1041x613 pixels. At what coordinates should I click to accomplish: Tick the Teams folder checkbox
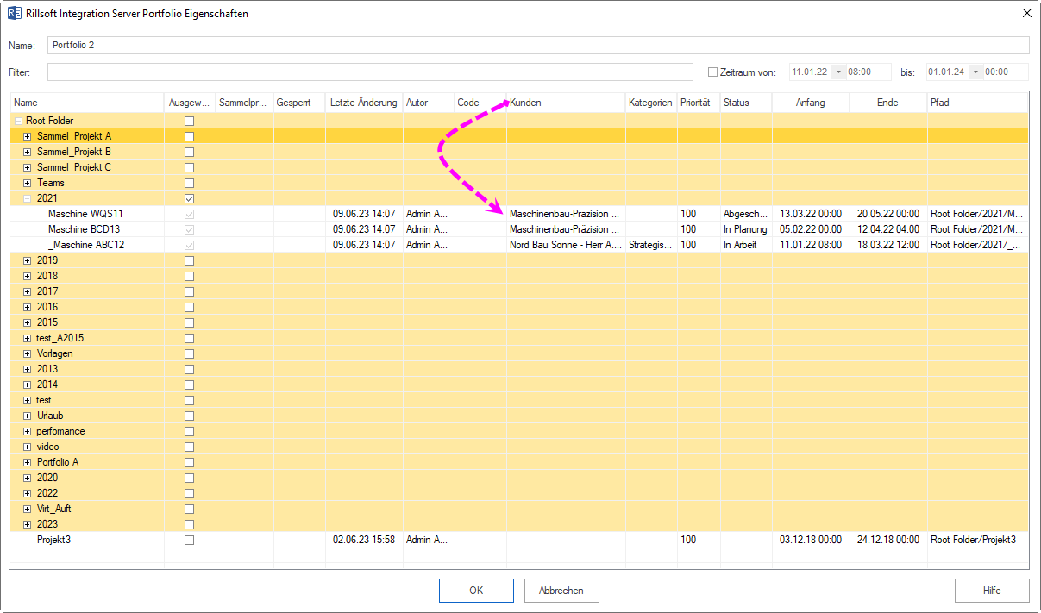click(x=189, y=183)
